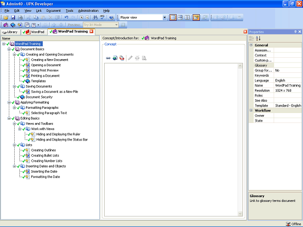Toggle the Properties pane toolbar button
The height and width of the screenshot is (227, 303).
pyautogui.click(x=196, y=17)
